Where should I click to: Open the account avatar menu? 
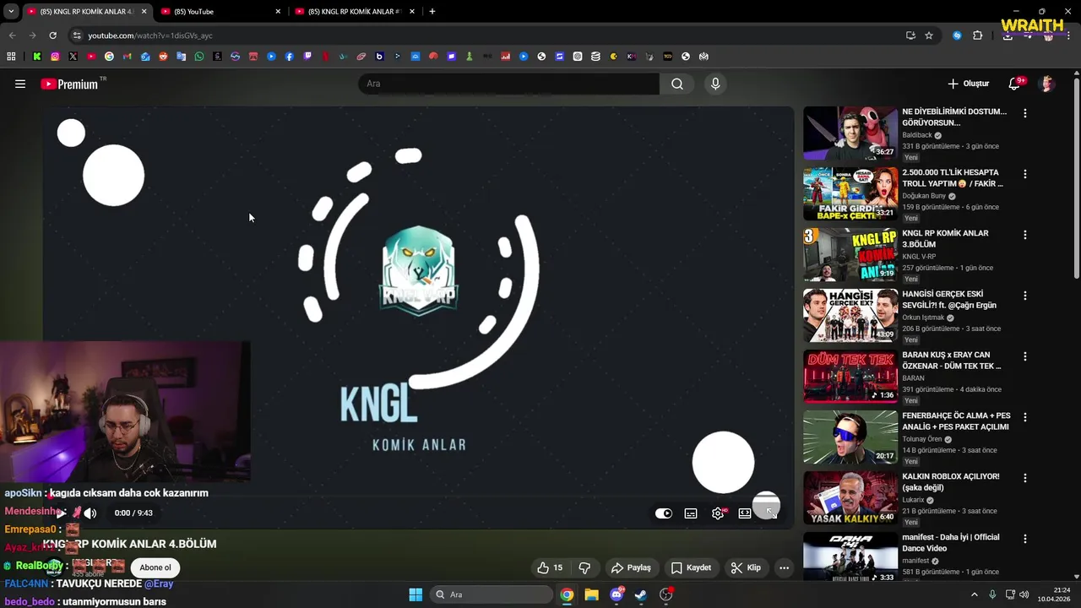pyautogui.click(x=1047, y=84)
